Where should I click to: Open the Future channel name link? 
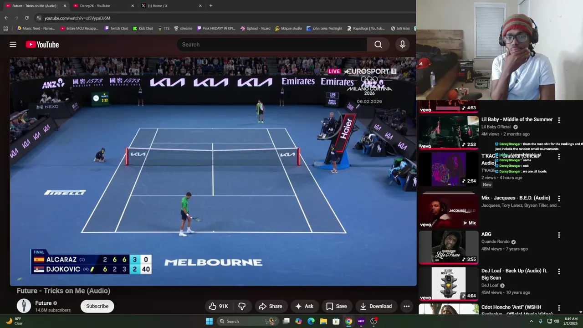(43, 303)
